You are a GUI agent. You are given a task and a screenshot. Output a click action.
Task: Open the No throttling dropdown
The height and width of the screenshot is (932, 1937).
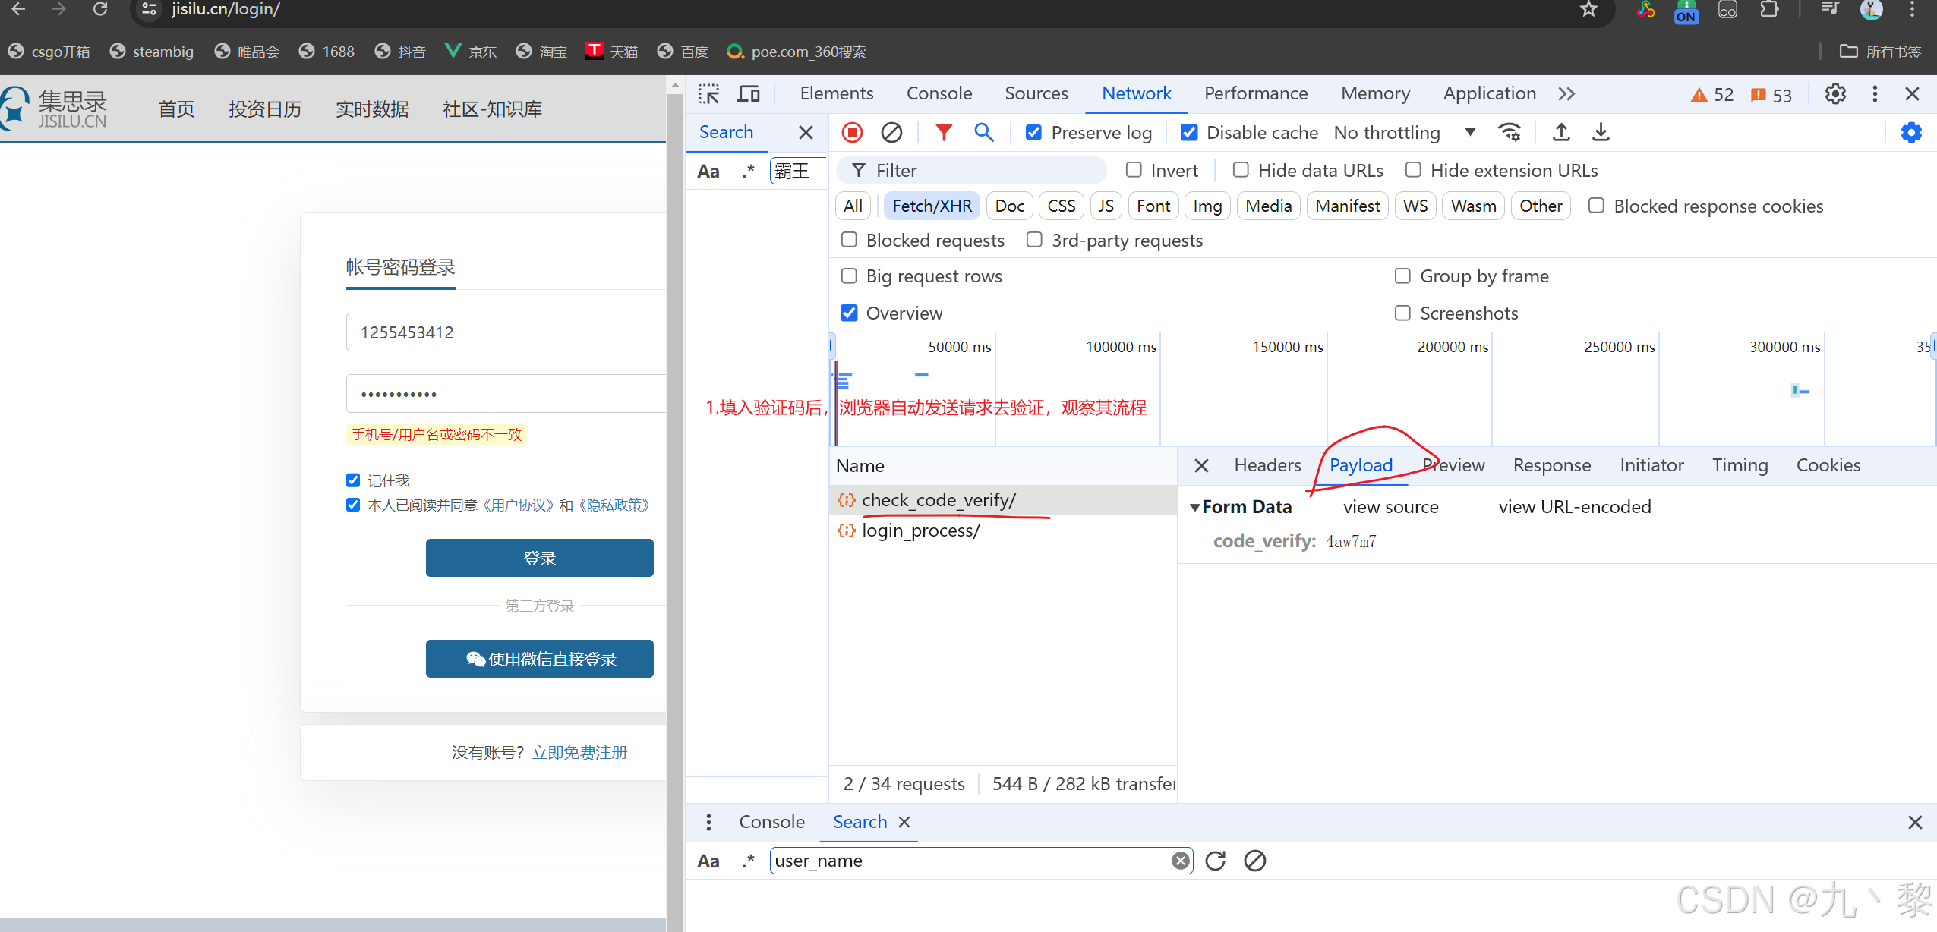1405,133
